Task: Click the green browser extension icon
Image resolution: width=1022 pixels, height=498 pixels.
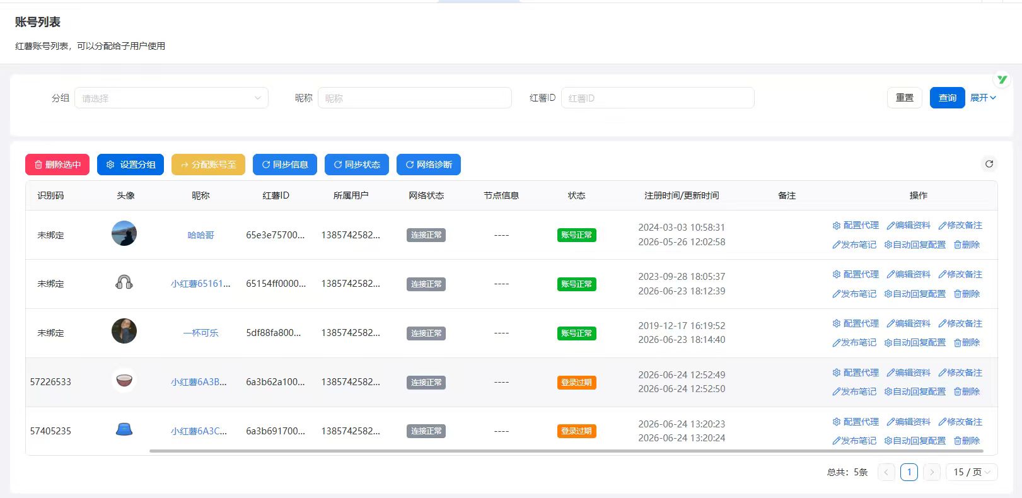Action: (x=1002, y=79)
